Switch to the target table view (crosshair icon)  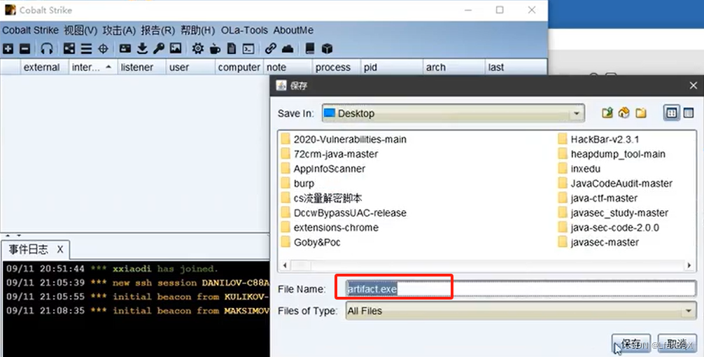click(104, 48)
